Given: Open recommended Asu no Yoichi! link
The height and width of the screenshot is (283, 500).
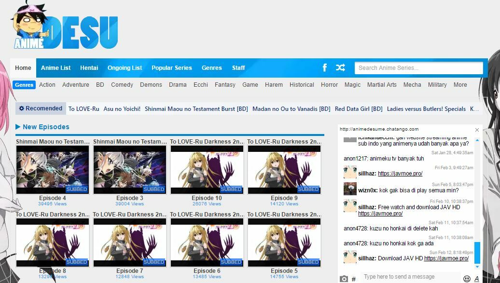Looking at the screenshot, I should pos(122,109).
